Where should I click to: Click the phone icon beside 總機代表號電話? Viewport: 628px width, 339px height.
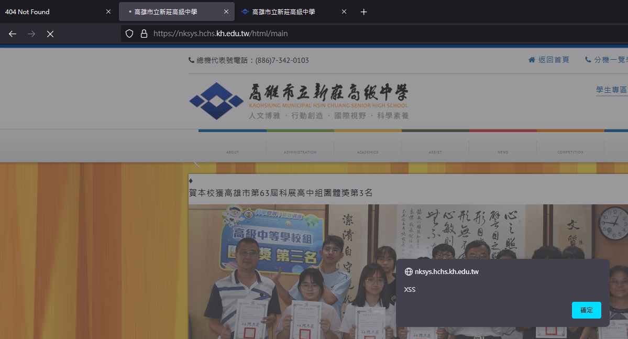point(192,60)
